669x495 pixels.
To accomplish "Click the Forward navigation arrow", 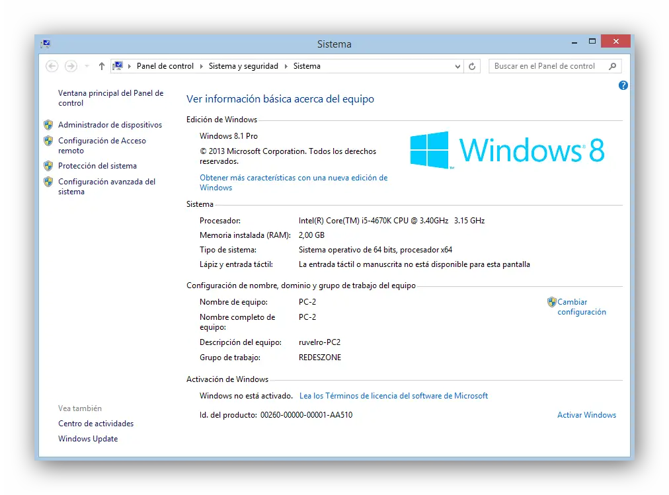I will click(71, 66).
